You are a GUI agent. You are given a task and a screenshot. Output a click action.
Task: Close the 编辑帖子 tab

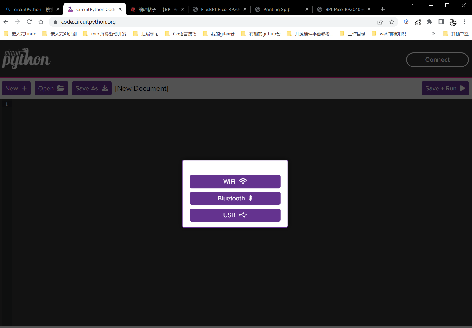tap(182, 9)
